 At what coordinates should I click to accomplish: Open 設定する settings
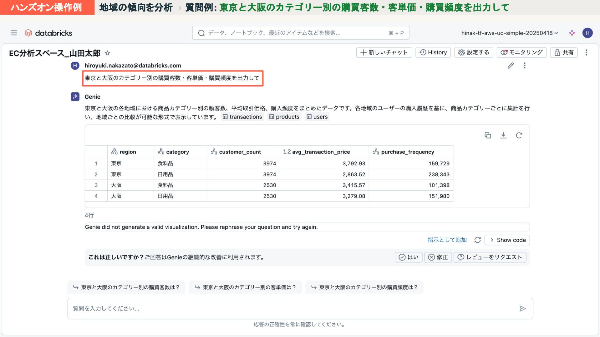coord(474,52)
